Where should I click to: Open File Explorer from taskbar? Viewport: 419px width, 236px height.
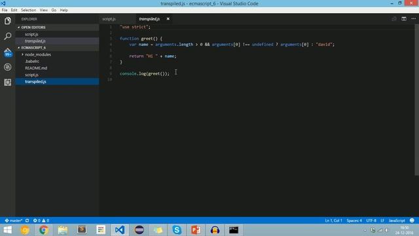[63, 230]
